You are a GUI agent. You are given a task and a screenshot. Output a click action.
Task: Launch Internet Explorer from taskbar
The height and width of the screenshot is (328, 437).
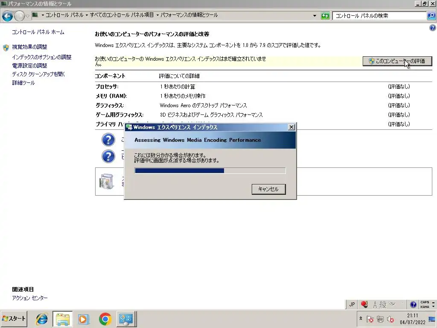coord(42,319)
